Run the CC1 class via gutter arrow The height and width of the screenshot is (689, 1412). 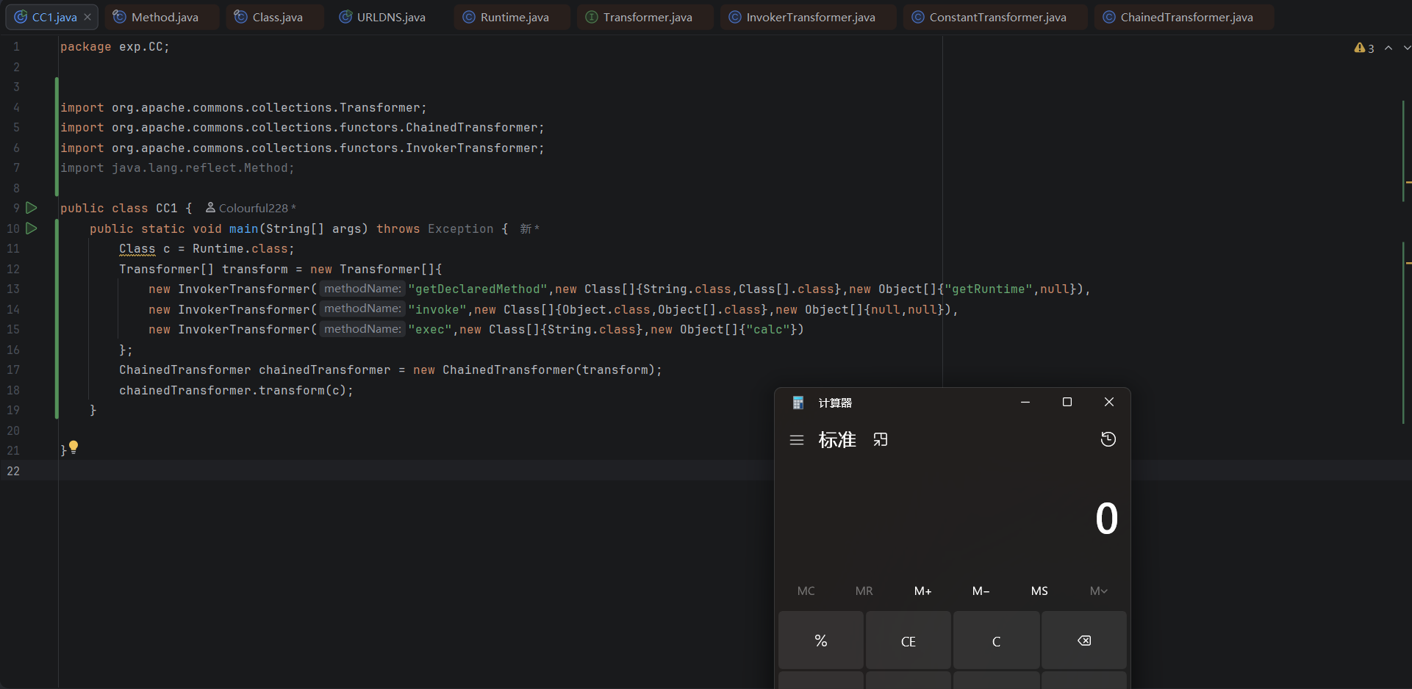(x=32, y=208)
